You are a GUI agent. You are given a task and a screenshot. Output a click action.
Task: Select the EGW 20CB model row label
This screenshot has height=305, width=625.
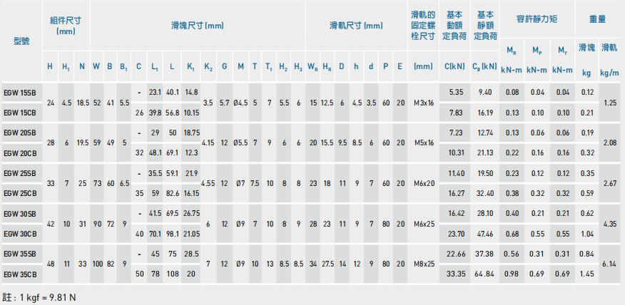pos(20,152)
